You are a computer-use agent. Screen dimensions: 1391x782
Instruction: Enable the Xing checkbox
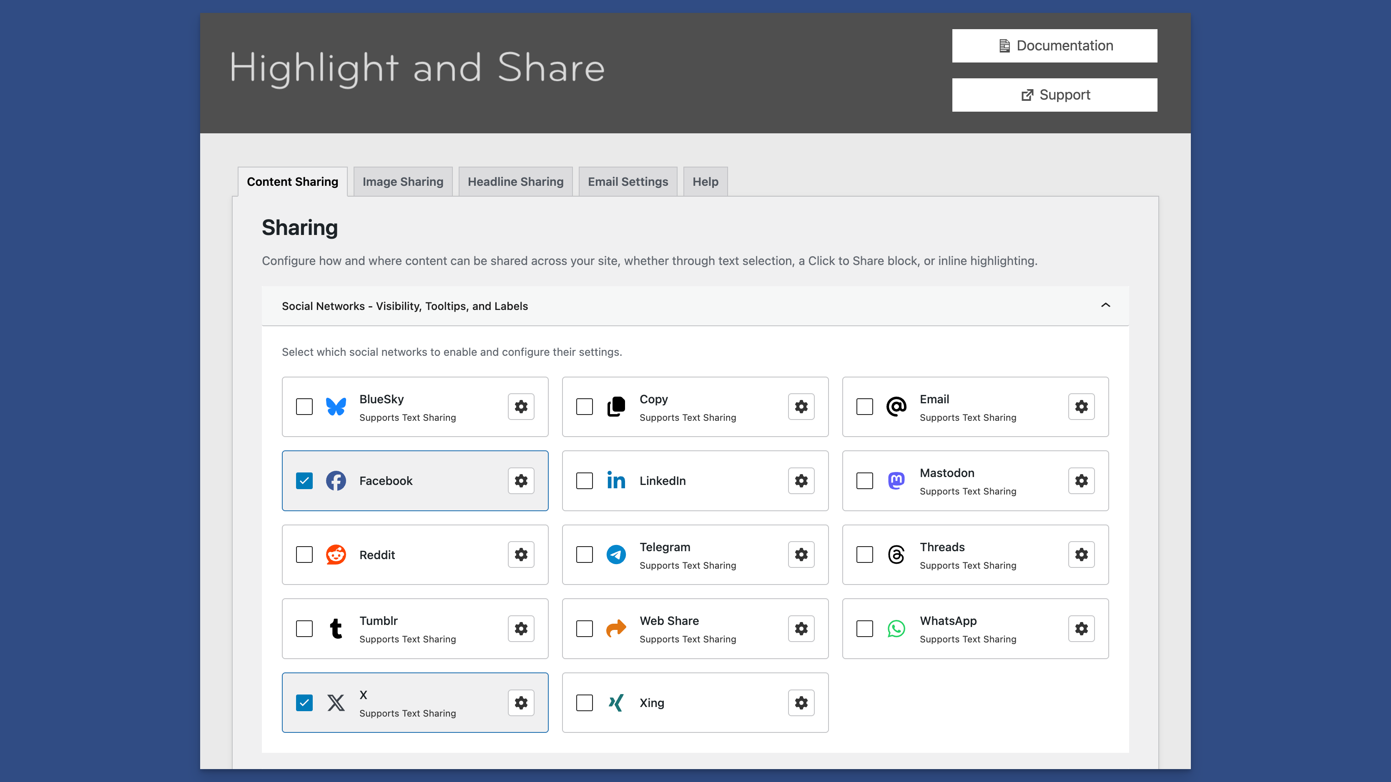click(585, 702)
